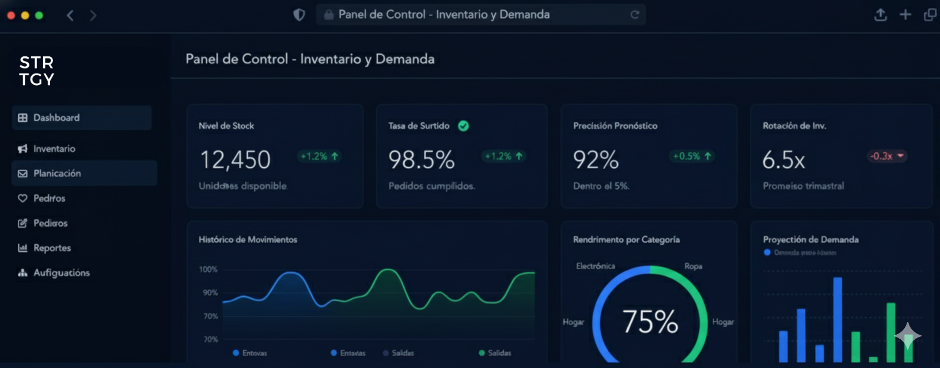The height and width of the screenshot is (368, 940).
Task: Click the +1.2% badge in Nivel de Stock
Action: pyautogui.click(x=320, y=156)
